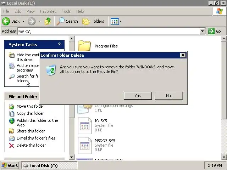Image resolution: width=227 pixels, height=170 pixels.
Task: Open the Views dropdown arrow
Action: (x=121, y=21)
